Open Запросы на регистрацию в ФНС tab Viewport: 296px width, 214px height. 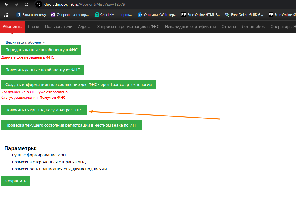(x=128, y=27)
